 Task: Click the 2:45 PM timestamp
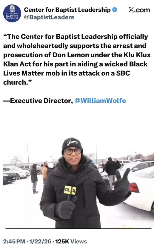tap(14, 242)
